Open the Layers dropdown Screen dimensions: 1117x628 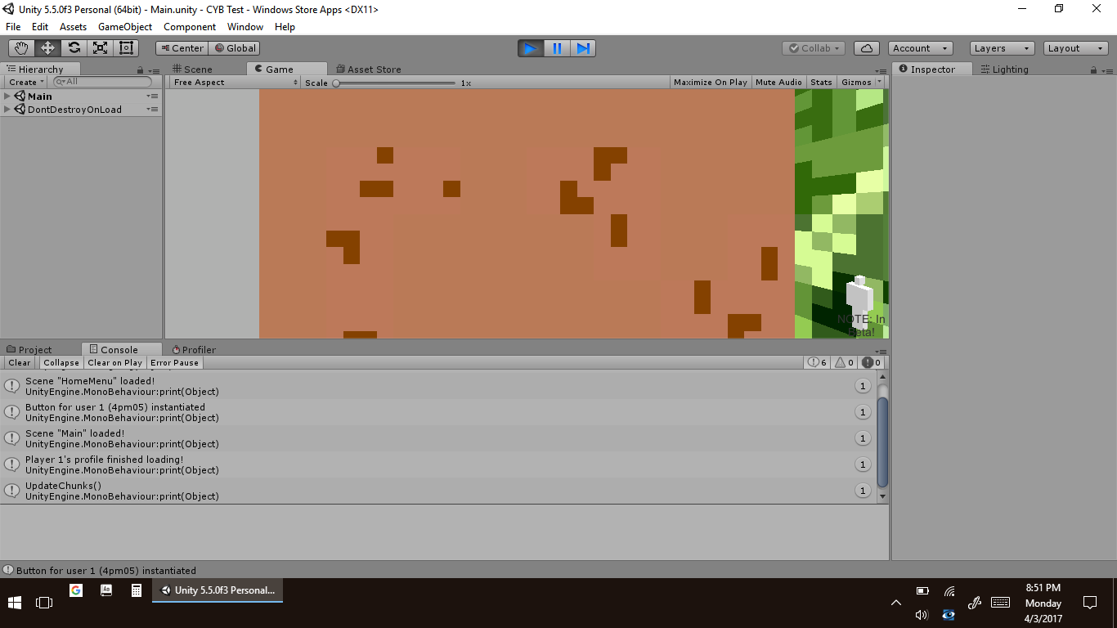(1002, 48)
